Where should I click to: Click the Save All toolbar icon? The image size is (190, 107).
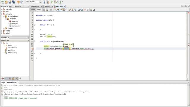13,2
